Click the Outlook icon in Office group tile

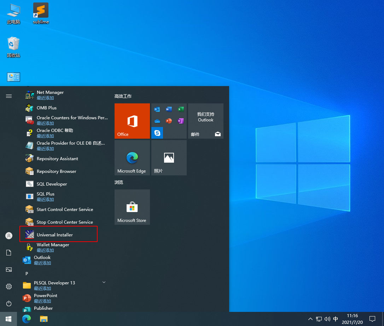(x=157, y=109)
